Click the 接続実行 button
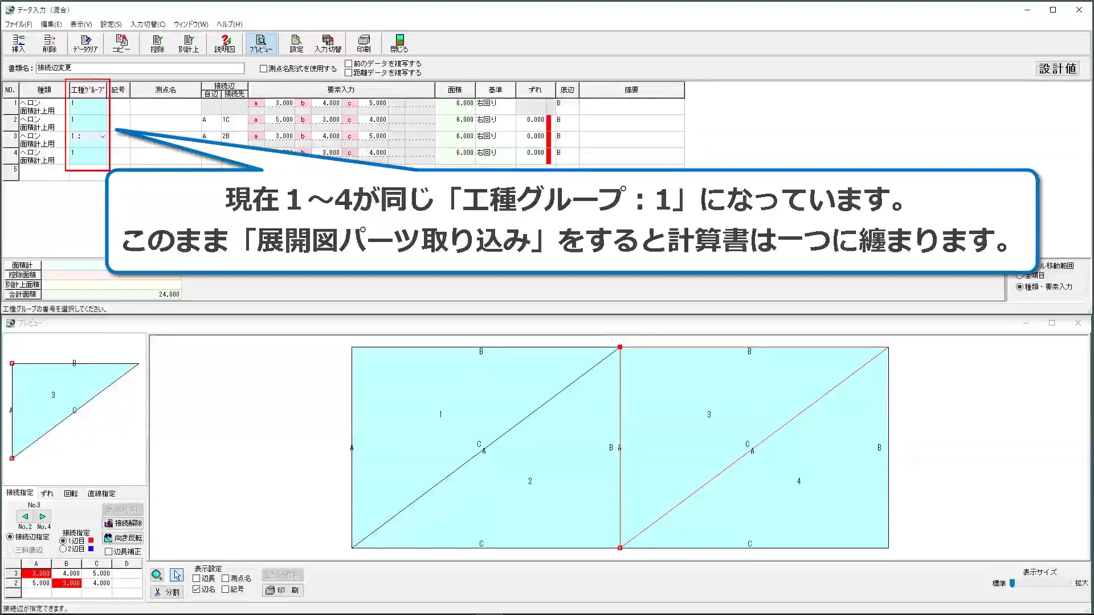 tap(123, 510)
